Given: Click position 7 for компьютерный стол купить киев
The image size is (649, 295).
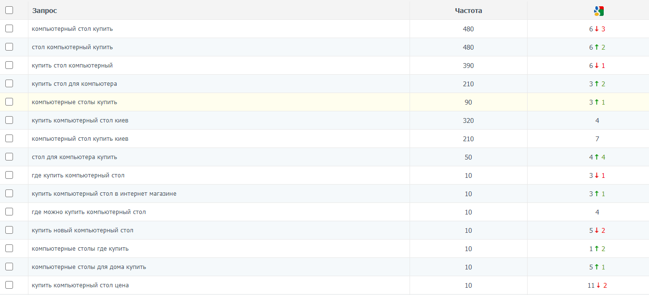Looking at the screenshot, I should click(x=597, y=139).
